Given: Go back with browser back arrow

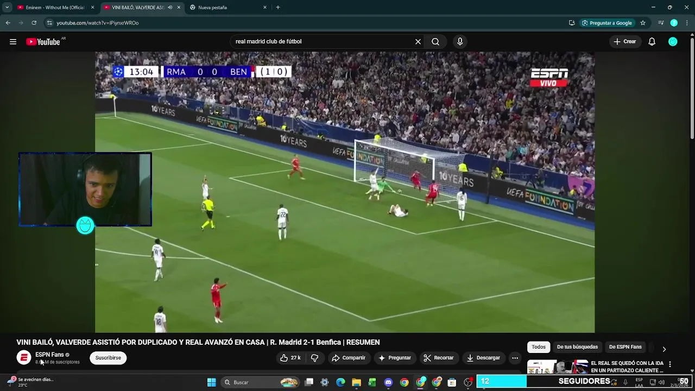Looking at the screenshot, I should pyautogui.click(x=8, y=23).
